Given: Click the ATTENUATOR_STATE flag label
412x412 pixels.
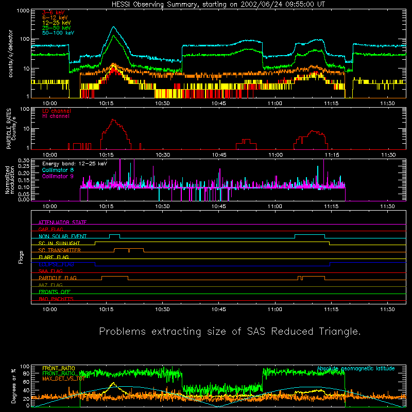Looking at the screenshot, I should point(62,222).
